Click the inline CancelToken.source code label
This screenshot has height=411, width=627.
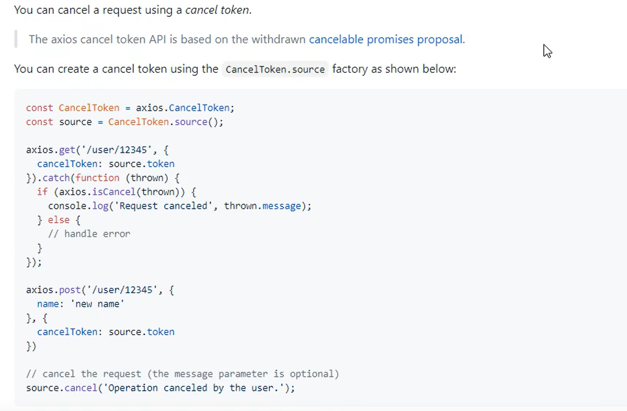click(275, 69)
